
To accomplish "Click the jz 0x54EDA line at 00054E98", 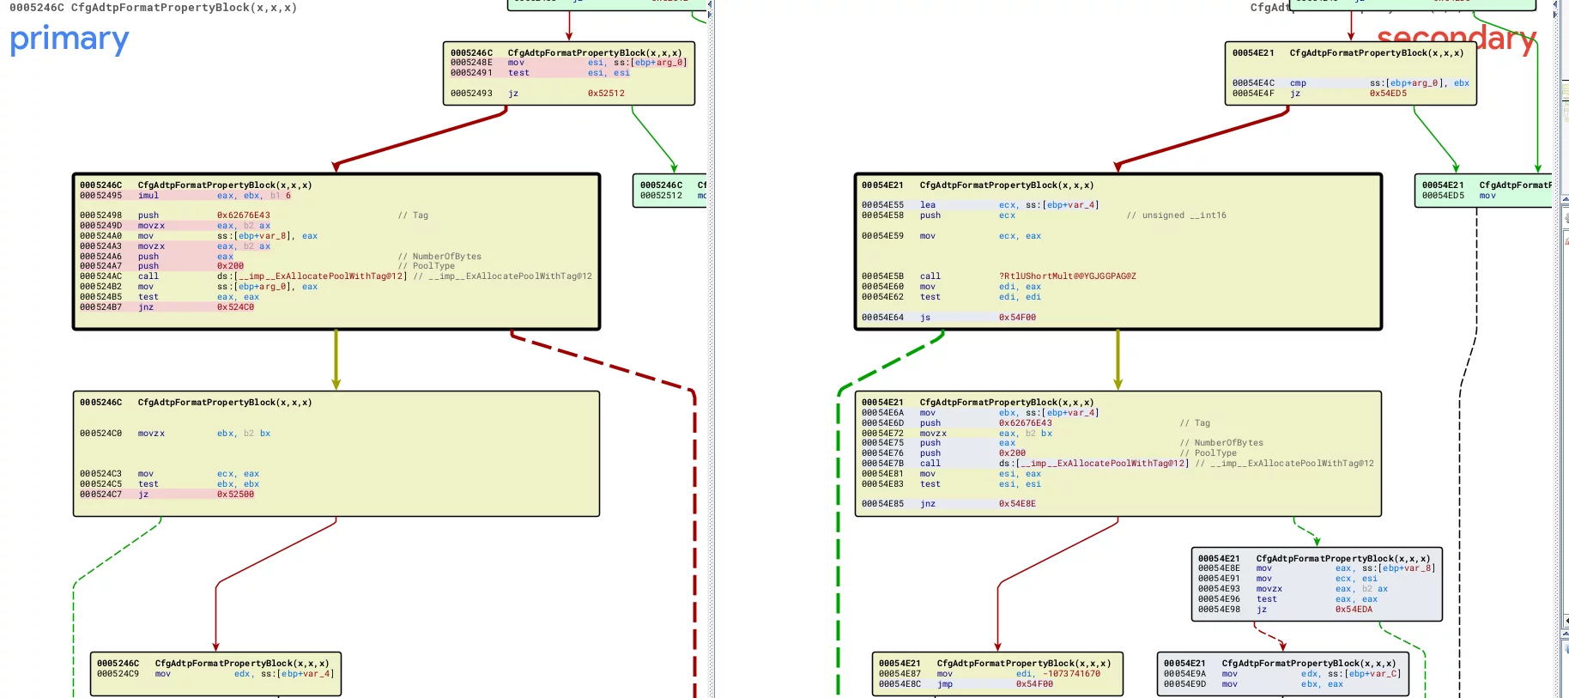I will 1286,610.
